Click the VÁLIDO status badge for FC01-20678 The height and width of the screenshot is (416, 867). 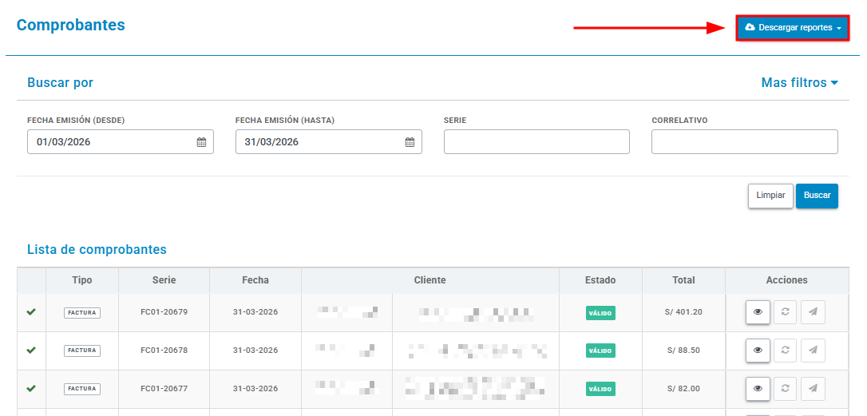point(600,351)
